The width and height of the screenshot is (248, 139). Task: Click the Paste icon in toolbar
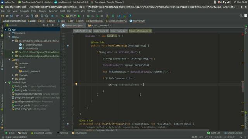[x=36, y=16]
